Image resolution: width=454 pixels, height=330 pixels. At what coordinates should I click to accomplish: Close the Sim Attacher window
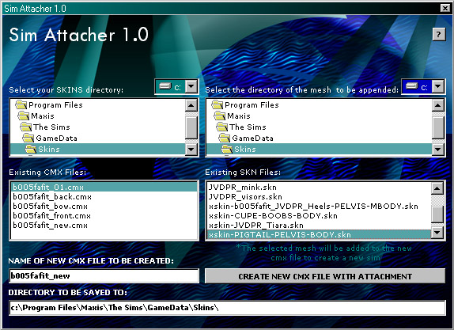click(x=445, y=8)
